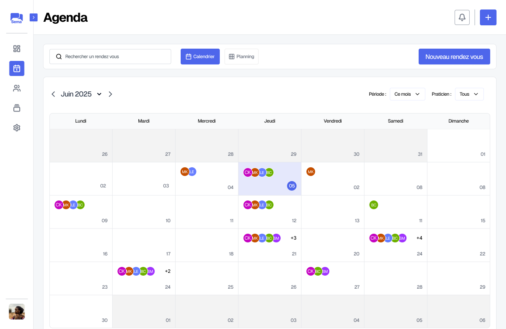This screenshot has width=506, height=329.
Task: Focus the "Rechercher un rendez vous" search field
Action: point(110,57)
